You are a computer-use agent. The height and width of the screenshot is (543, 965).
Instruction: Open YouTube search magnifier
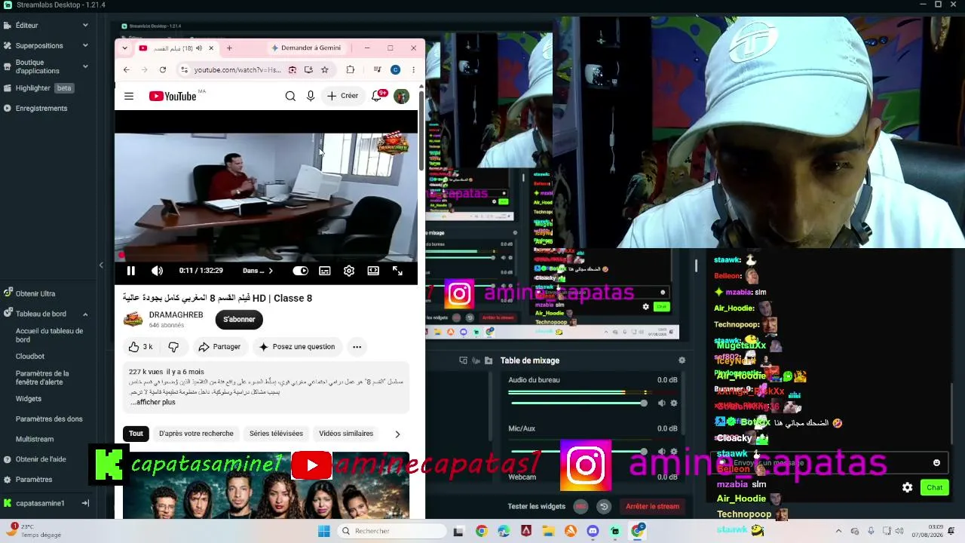(x=290, y=96)
